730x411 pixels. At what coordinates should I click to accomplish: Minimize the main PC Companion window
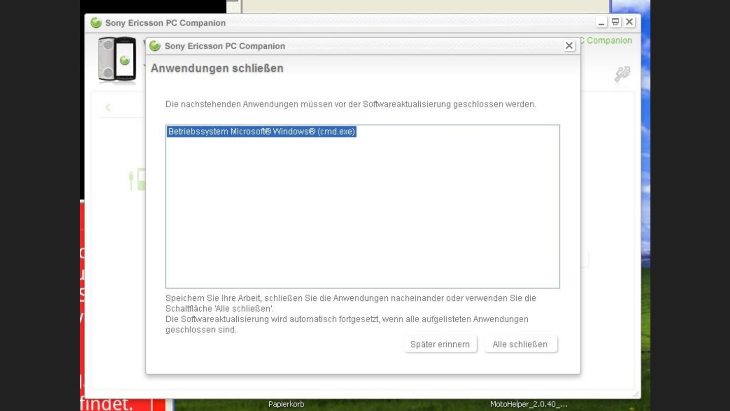[x=602, y=22]
